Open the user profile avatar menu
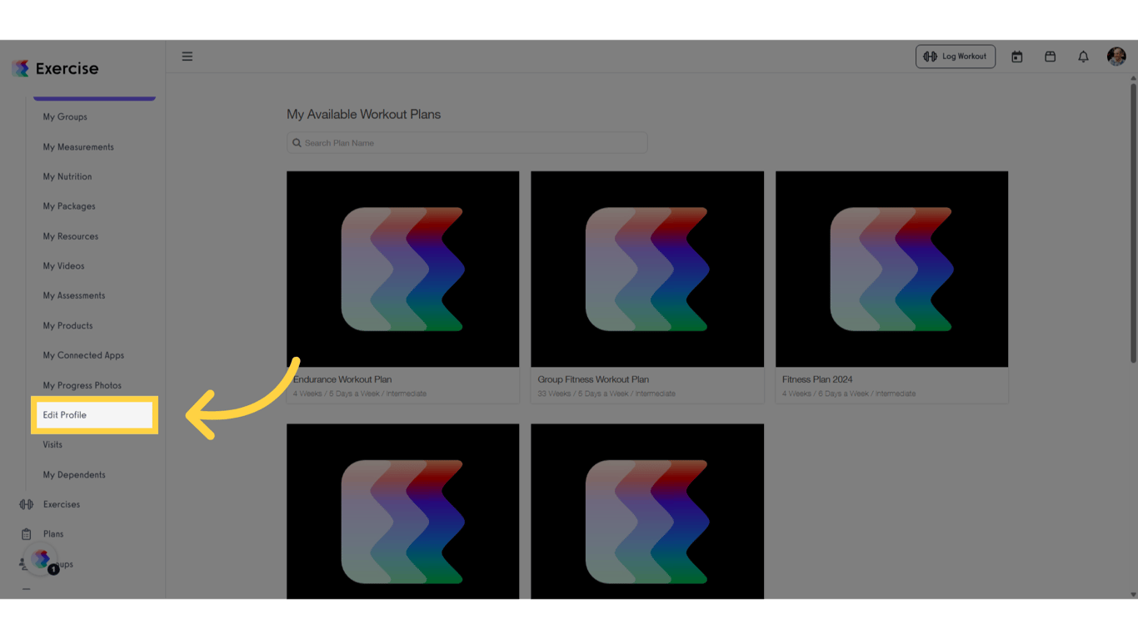 click(1116, 57)
